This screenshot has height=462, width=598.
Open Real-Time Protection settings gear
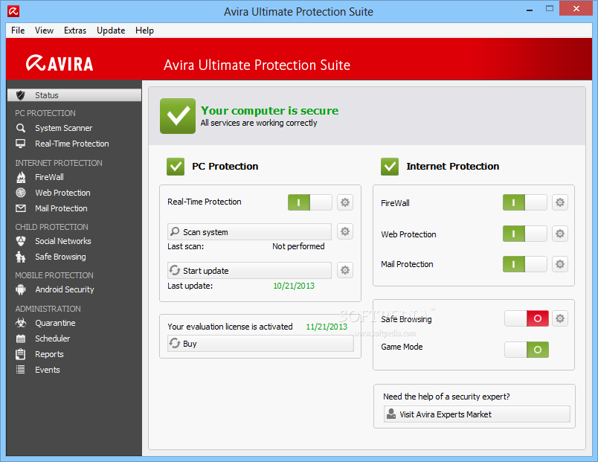point(345,202)
